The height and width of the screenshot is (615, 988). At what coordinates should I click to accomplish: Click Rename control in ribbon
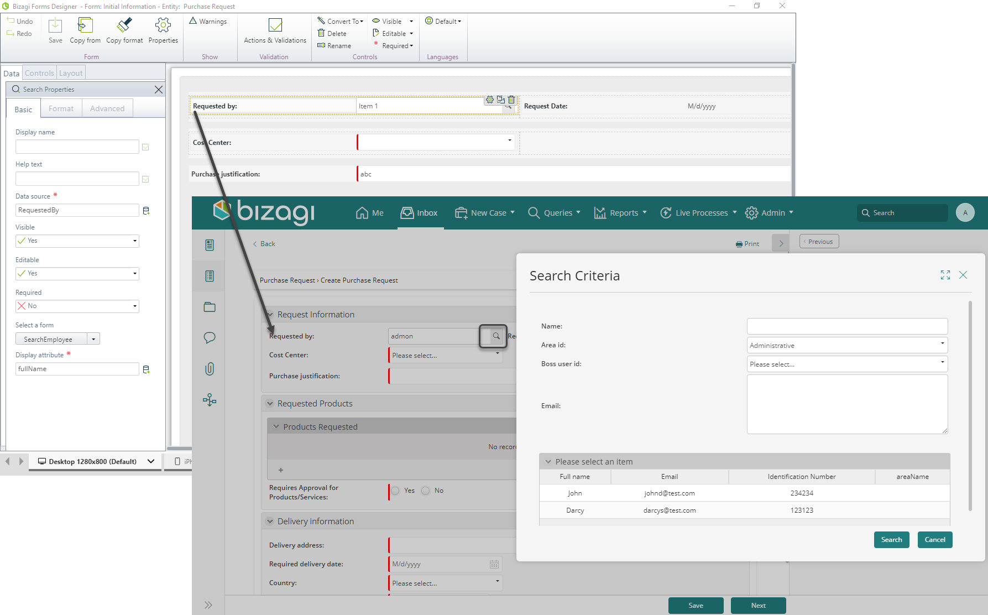[334, 45]
